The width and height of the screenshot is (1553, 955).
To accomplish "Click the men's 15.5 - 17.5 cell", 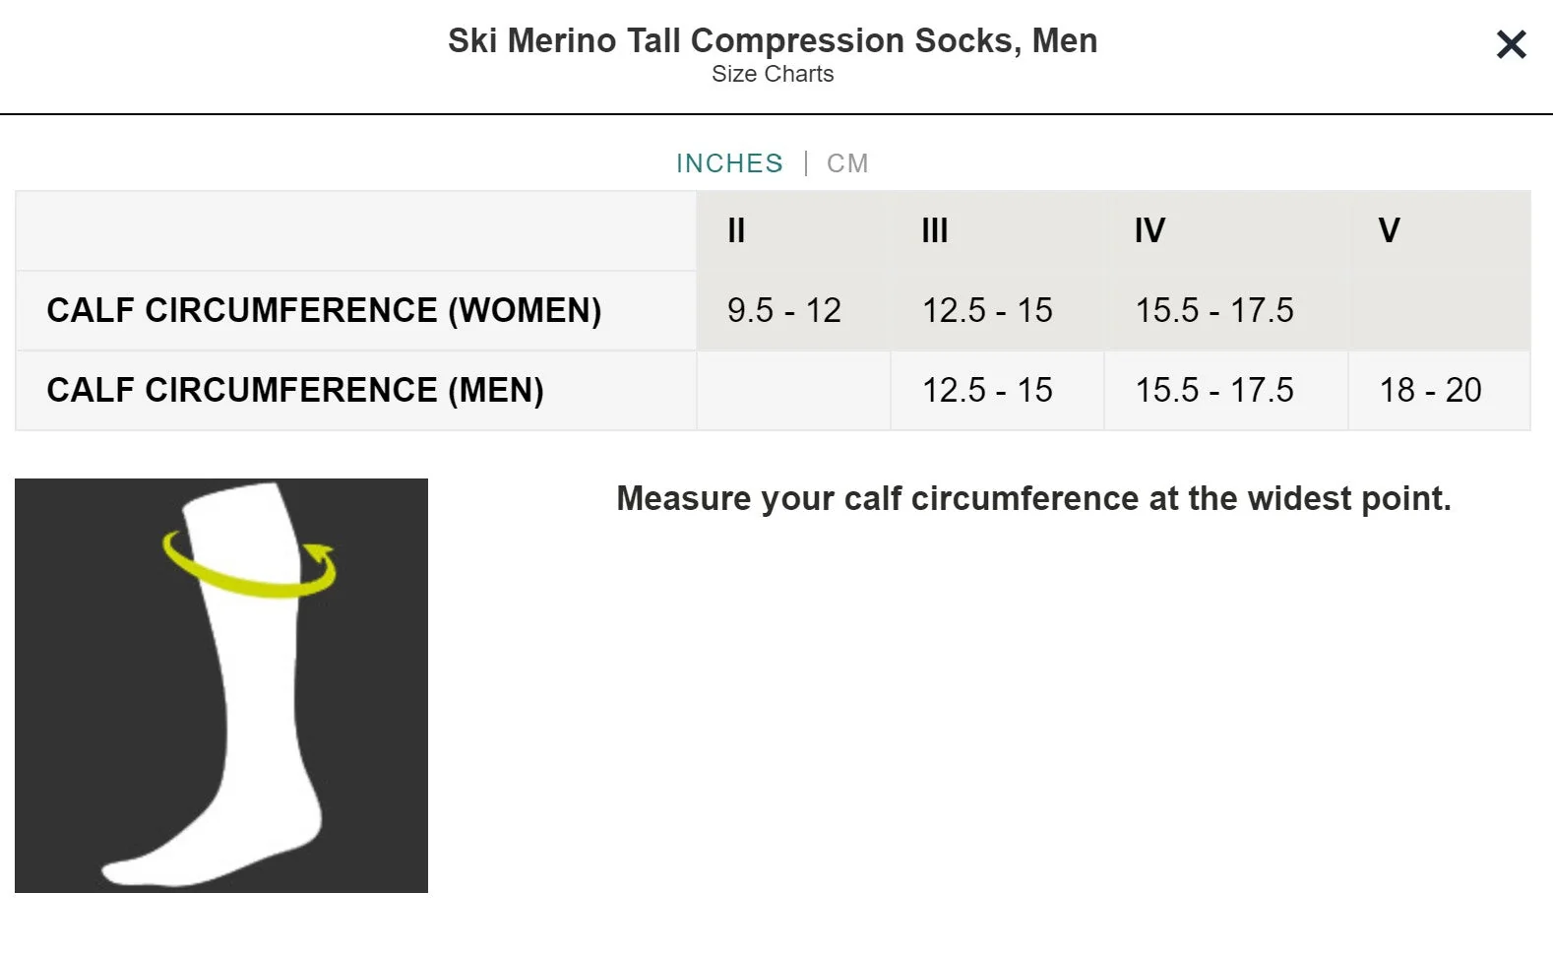I will tap(1225, 390).
